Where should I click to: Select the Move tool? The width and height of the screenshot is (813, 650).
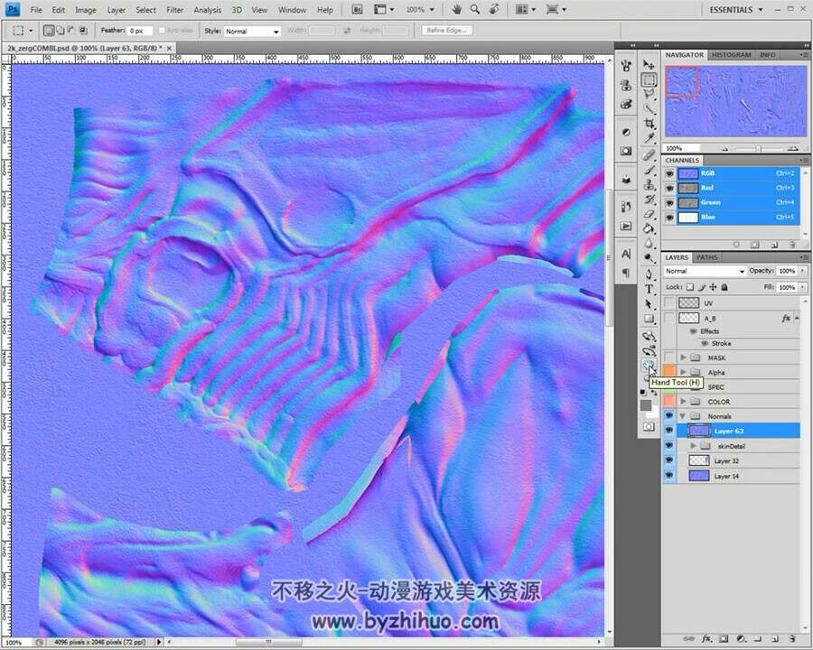point(649,64)
